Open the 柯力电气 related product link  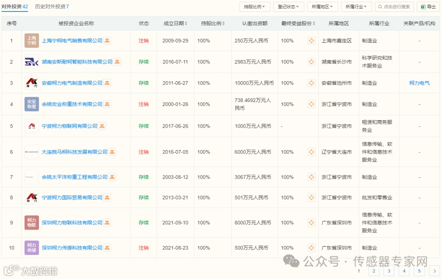[x=419, y=83]
